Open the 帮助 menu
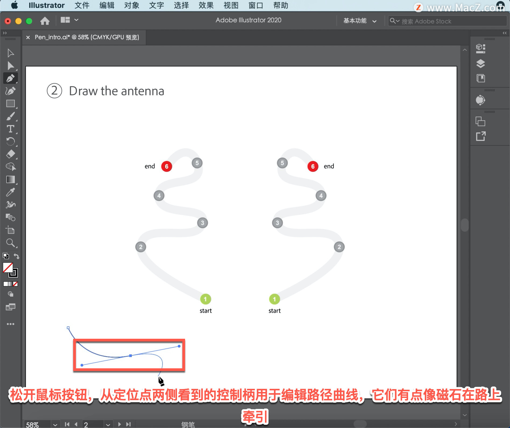This screenshot has width=510, height=428. (x=281, y=5)
